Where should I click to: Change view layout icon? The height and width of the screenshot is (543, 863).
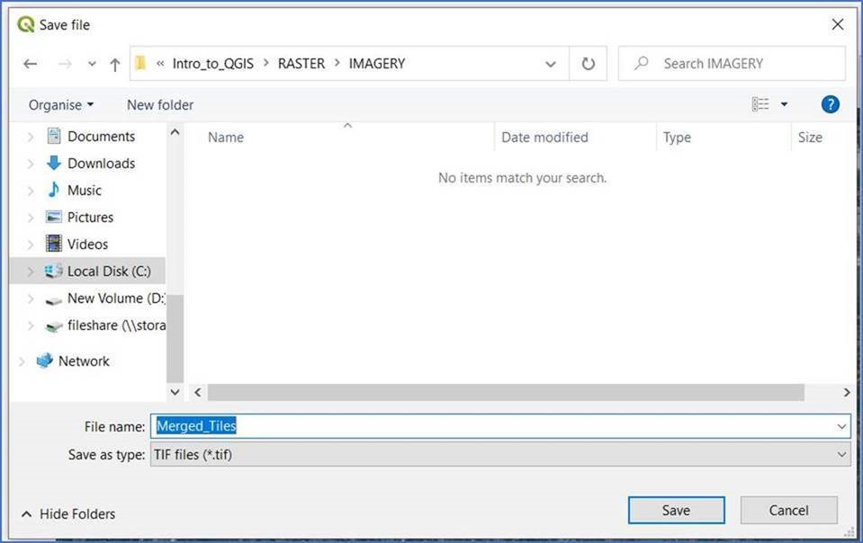pos(760,104)
